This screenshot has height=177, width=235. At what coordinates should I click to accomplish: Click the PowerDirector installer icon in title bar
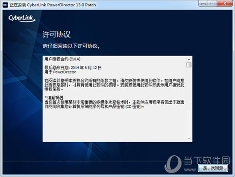click(x=5, y=5)
